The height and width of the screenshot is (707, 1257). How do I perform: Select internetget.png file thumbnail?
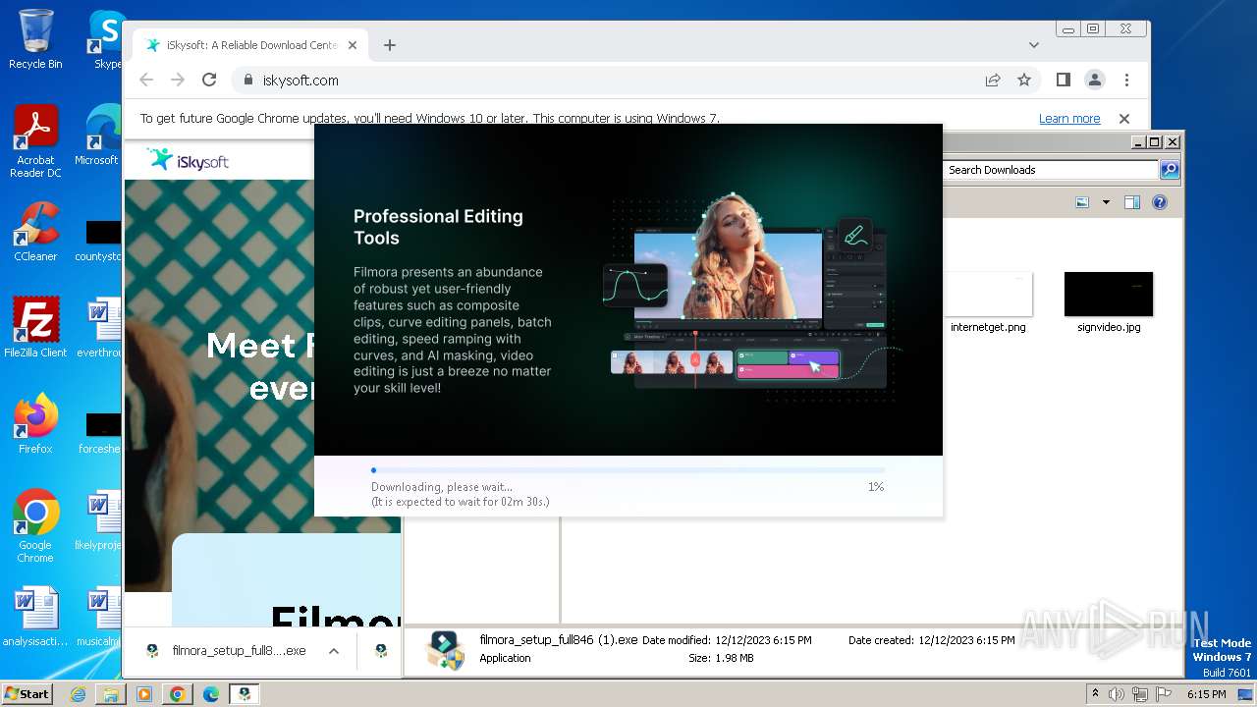click(988, 303)
